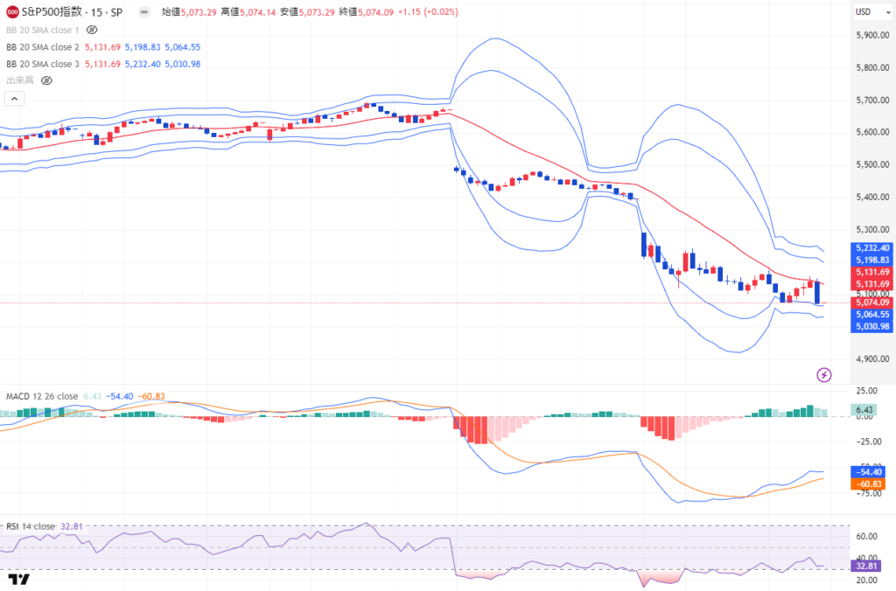The width and height of the screenshot is (896, 591).
Task: Click the TradingView logo in the corner
Action: pyautogui.click(x=19, y=579)
